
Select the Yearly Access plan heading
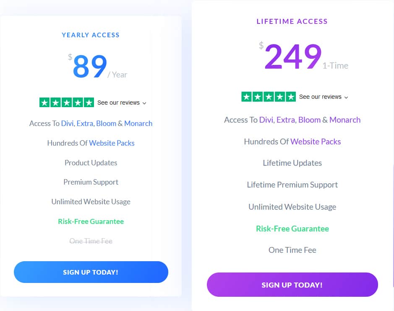91,35
